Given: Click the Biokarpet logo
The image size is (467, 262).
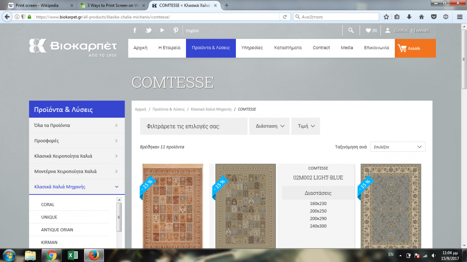Looking at the screenshot, I should (73, 48).
